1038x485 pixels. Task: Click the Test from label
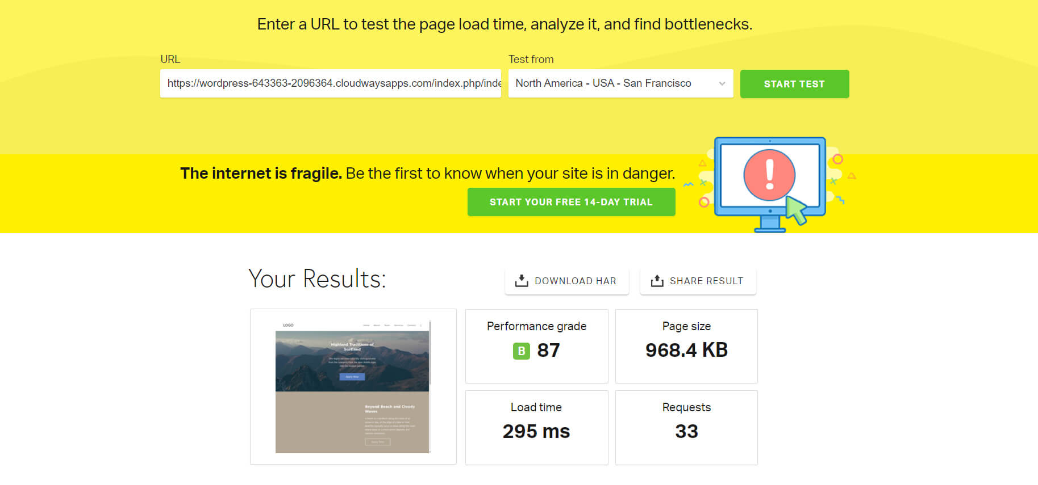(531, 59)
